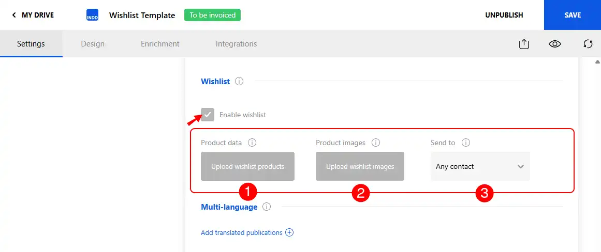This screenshot has width=601, height=252.
Task: Open info icon next to Wishlist heading
Action: (239, 82)
